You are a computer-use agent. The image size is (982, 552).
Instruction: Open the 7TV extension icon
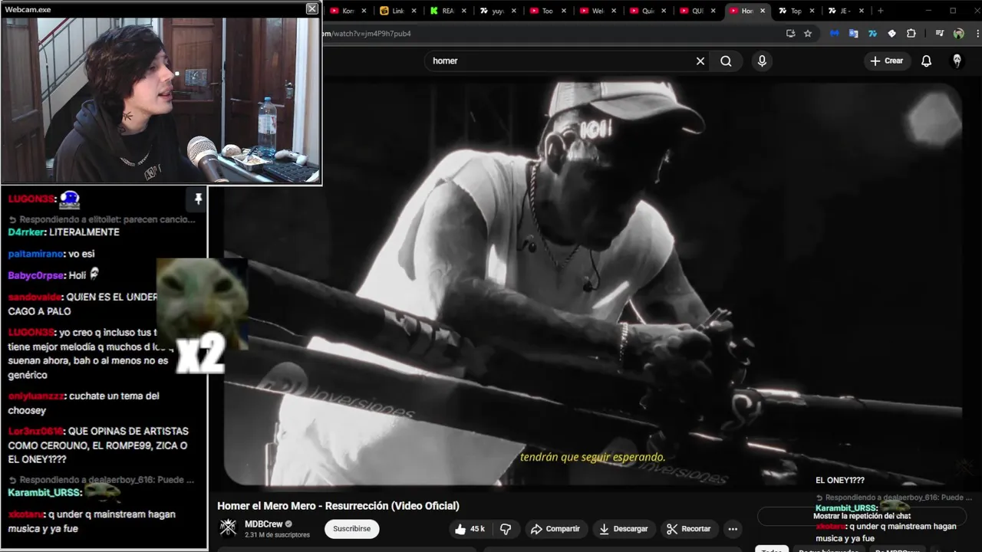[872, 34]
